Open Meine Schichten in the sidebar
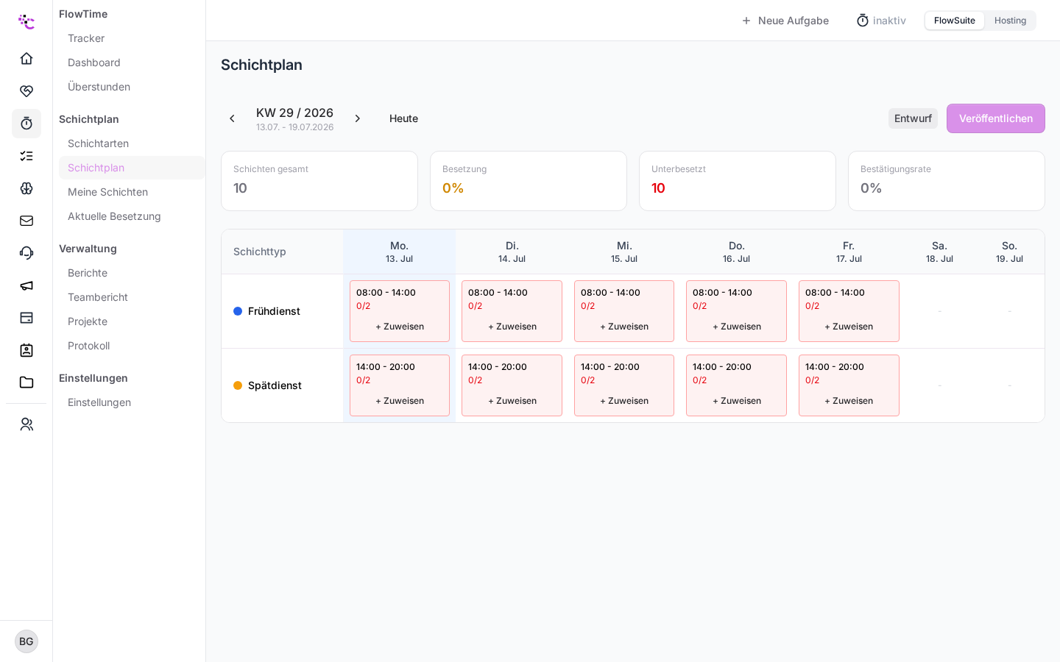 click(107, 192)
